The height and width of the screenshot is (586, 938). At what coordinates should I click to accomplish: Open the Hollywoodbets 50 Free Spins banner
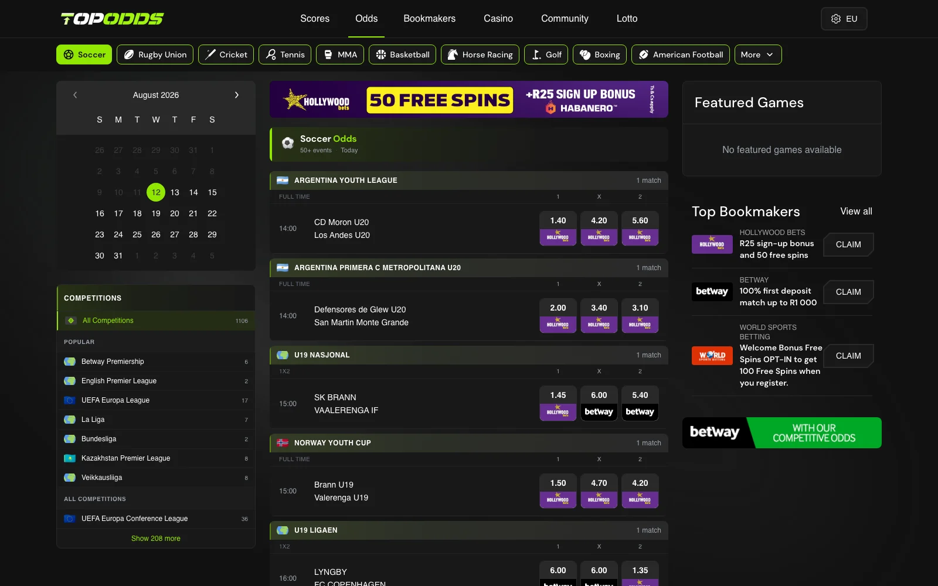click(469, 100)
